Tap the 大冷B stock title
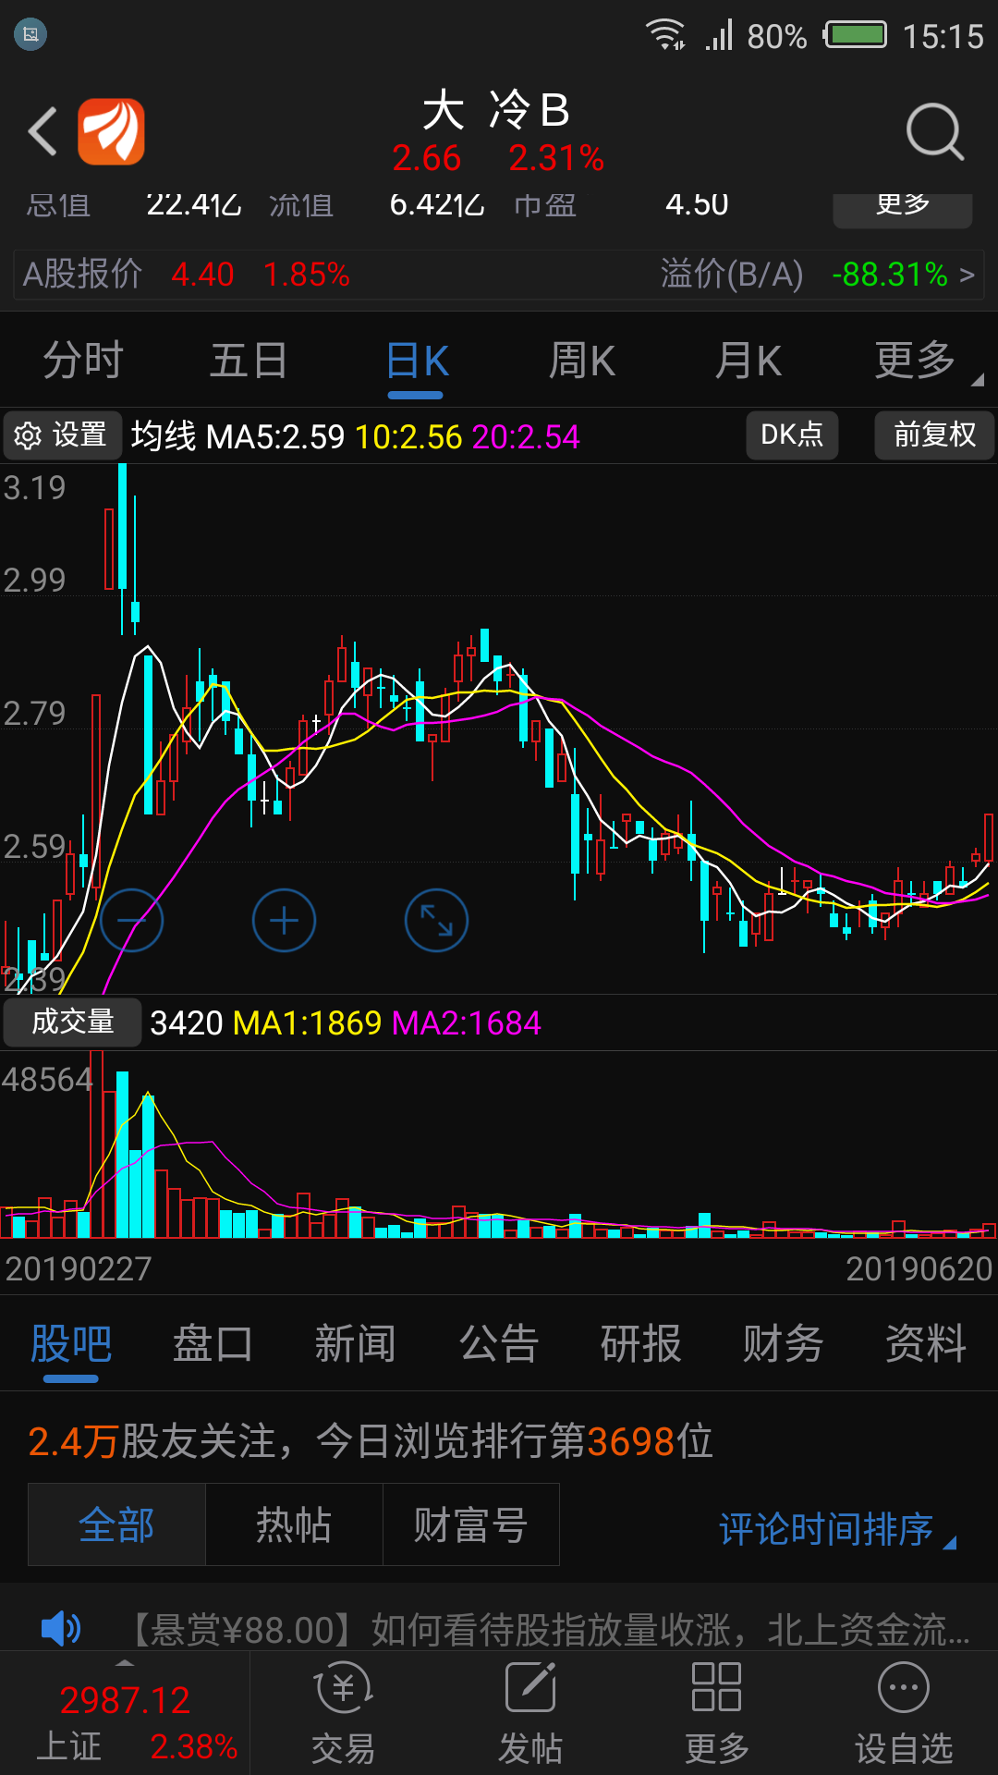The height and width of the screenshot is (1775, 998). click(497, 110)
